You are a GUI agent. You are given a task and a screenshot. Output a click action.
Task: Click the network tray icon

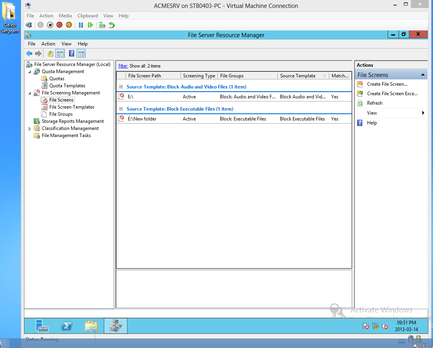pos(375,326)
